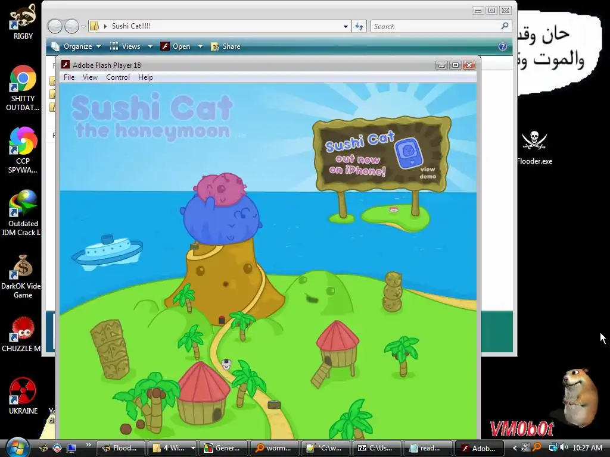The height and width of the screenshot is (457, 610).
Task: Click the Sushi Cat!!!!! address bar path
Action: point(130,26)
